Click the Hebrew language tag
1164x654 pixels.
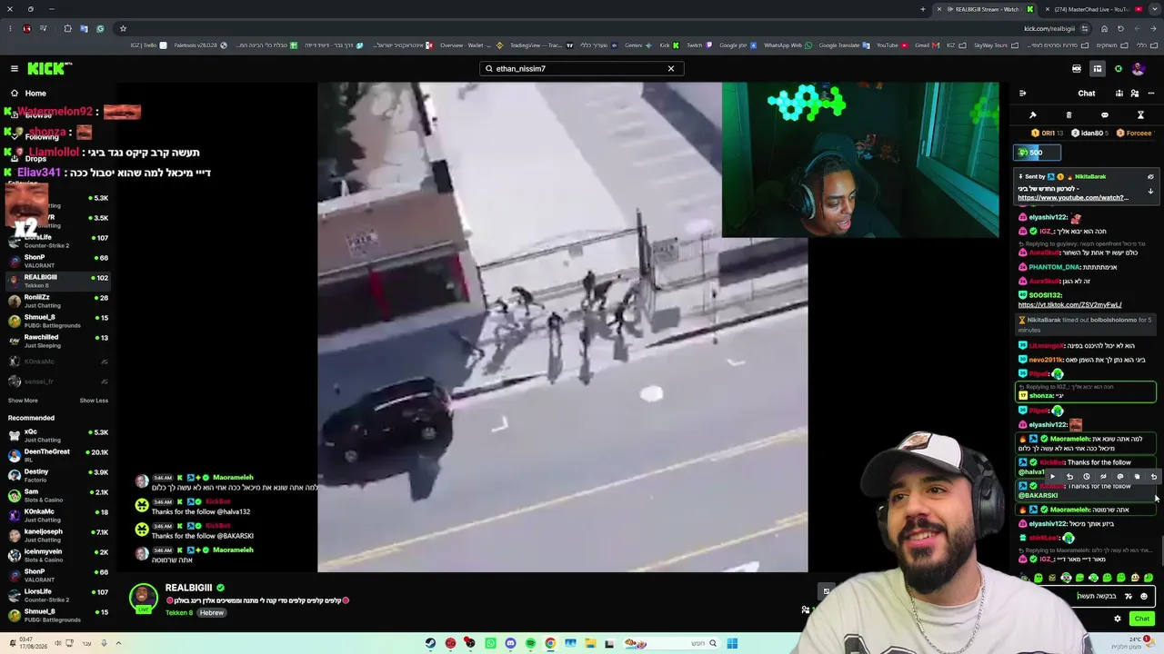click(x=212, y=613)
